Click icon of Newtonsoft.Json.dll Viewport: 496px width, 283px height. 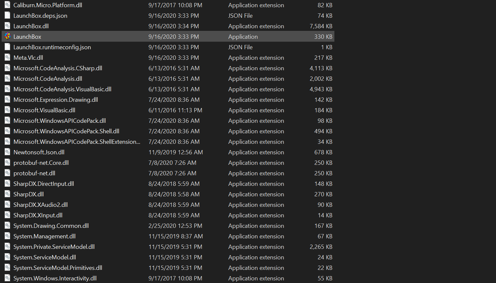(7, 152)
